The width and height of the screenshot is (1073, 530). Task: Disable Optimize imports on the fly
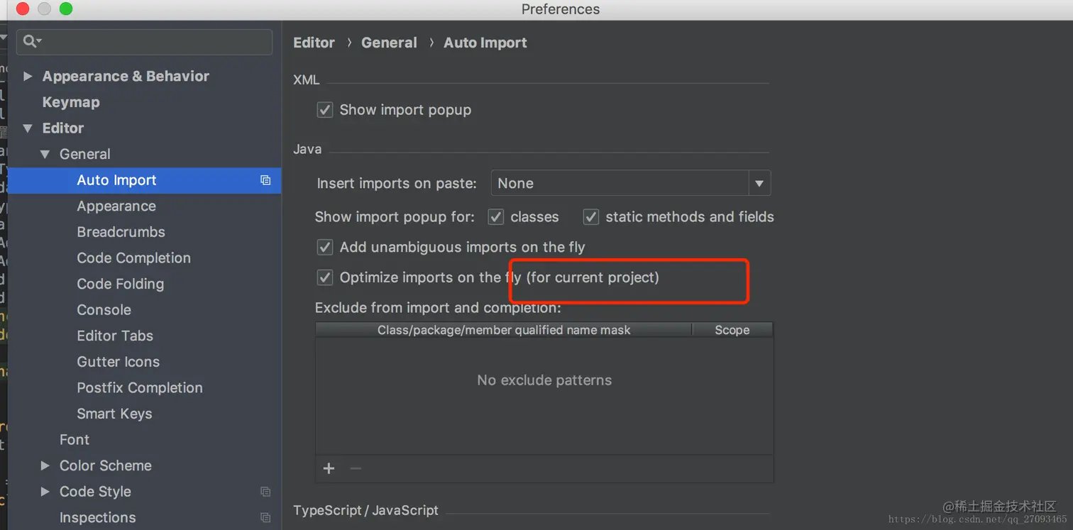click(x=325, y=277)
